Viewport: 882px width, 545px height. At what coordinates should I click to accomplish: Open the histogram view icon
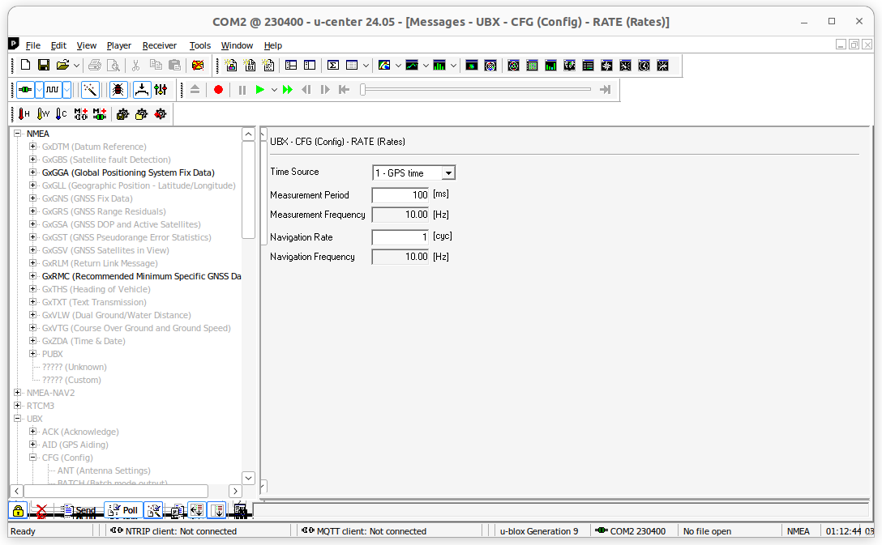click(x=439, y=65)
